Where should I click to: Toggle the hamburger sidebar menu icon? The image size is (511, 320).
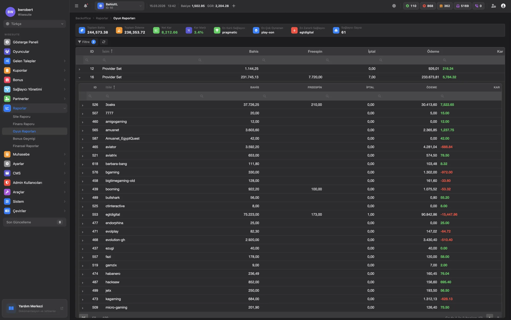tap(77, 6)
